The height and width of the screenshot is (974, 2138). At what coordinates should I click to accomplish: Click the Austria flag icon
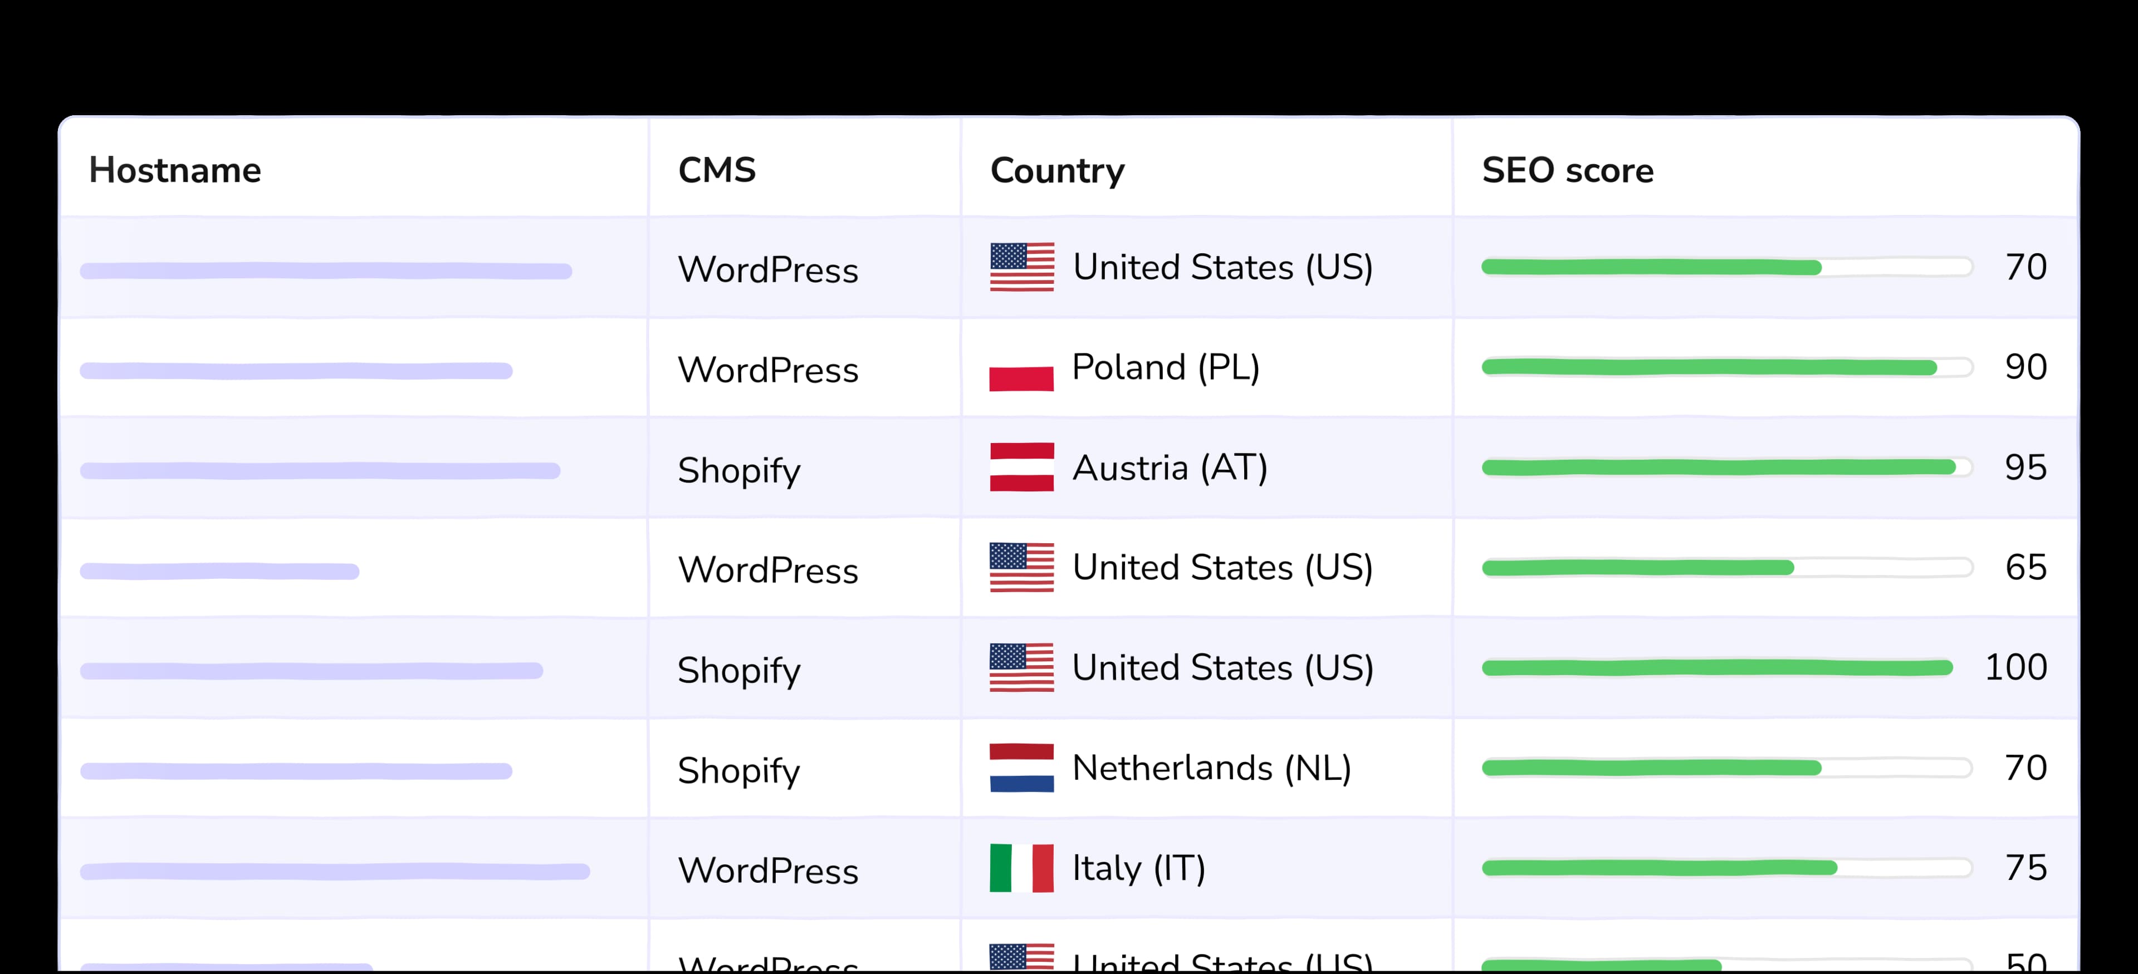click(x=1021, y=467)
